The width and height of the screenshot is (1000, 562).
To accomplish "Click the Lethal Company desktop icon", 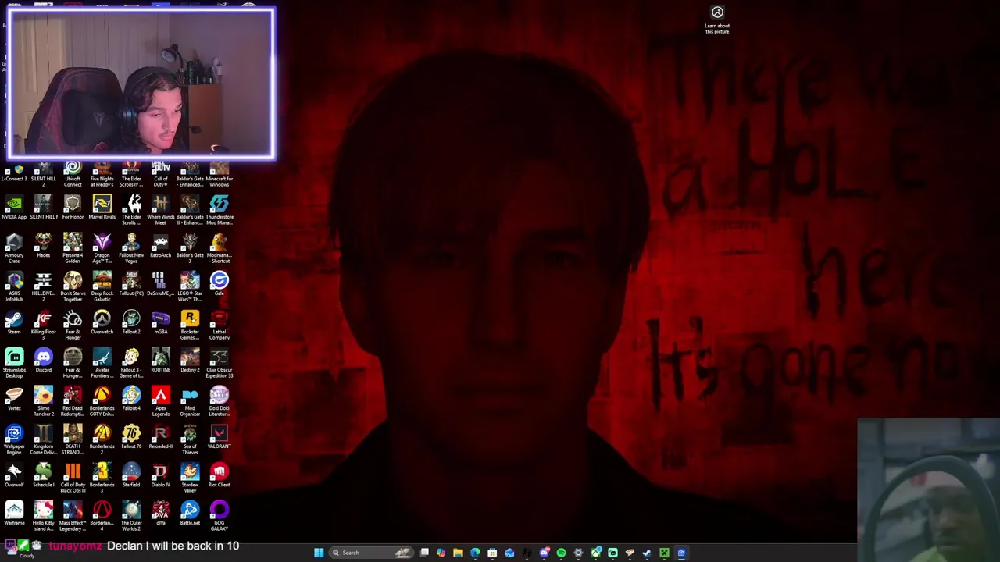I will click(219, 324).
